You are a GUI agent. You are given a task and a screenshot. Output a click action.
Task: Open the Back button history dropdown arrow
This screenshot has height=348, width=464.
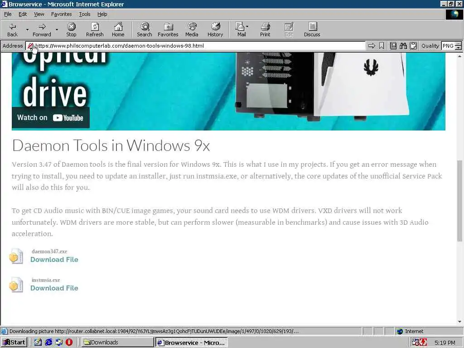pyautogui.click(x=27, y=29)
